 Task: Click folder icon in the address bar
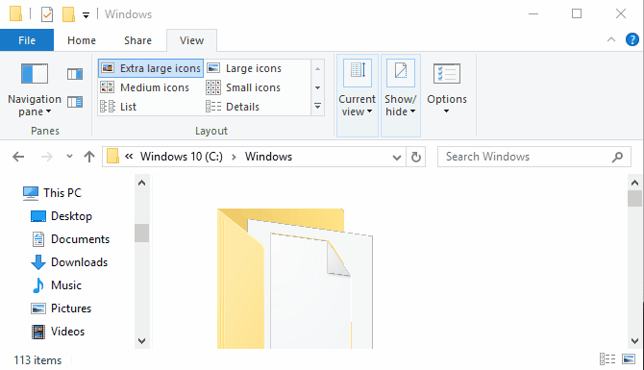click(112, 157)
